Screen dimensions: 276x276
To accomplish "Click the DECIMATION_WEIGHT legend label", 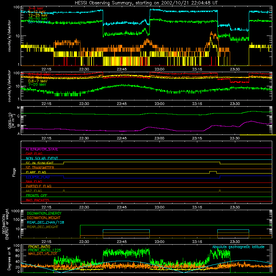I will point(44,218).
